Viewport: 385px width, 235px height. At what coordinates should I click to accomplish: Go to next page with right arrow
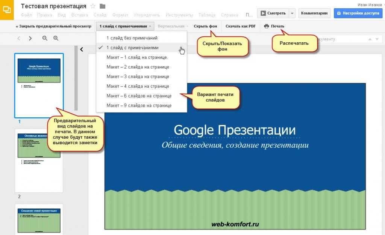[x=30, y=39]
